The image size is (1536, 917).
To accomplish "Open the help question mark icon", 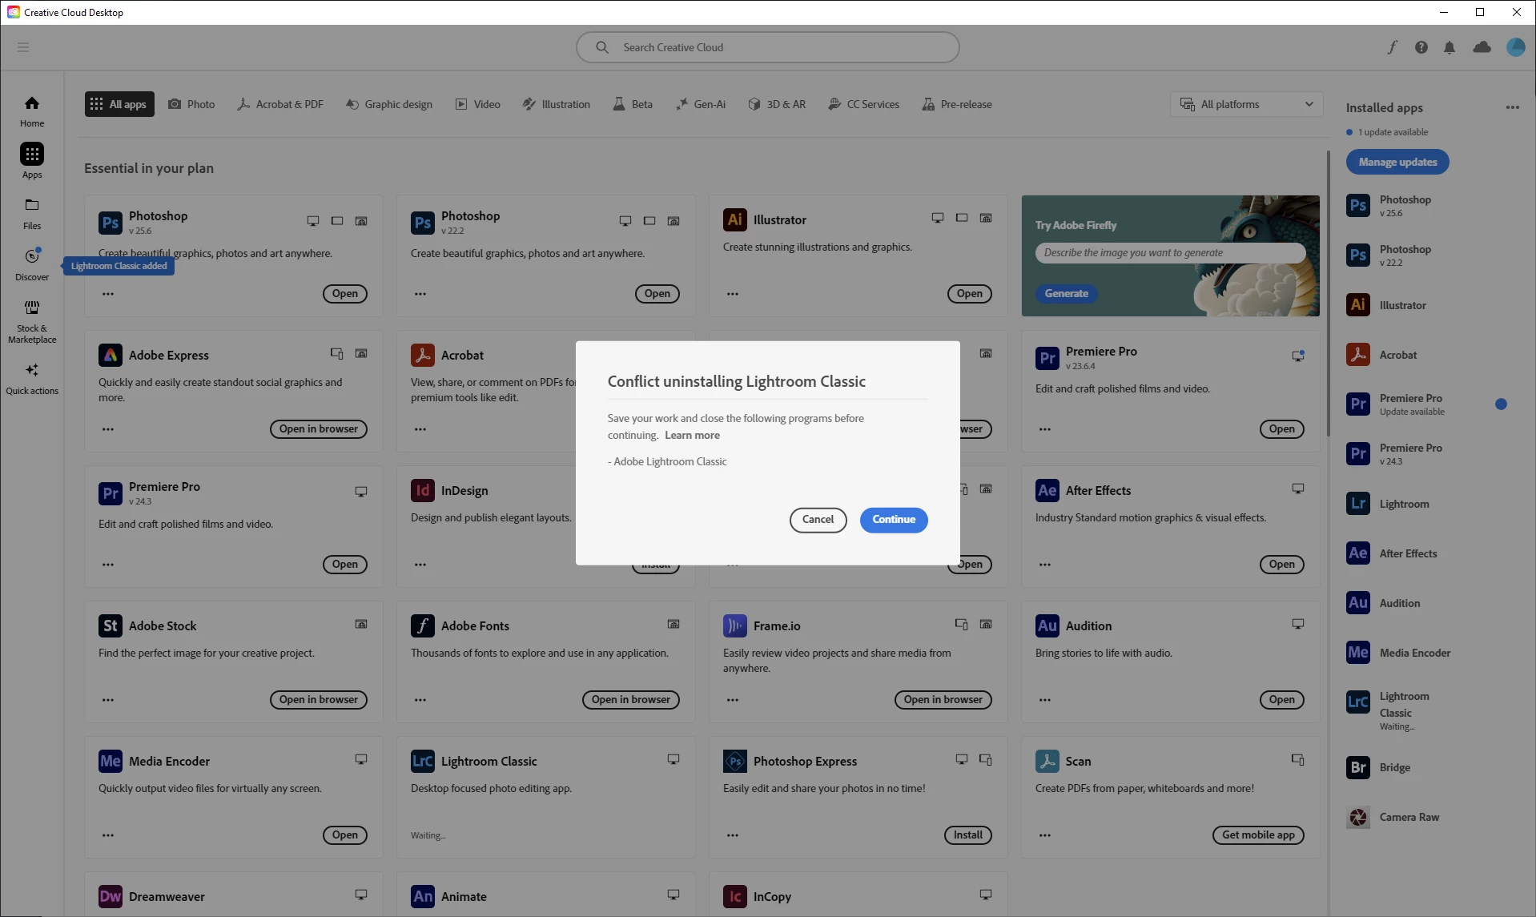I will point(1421,47).
